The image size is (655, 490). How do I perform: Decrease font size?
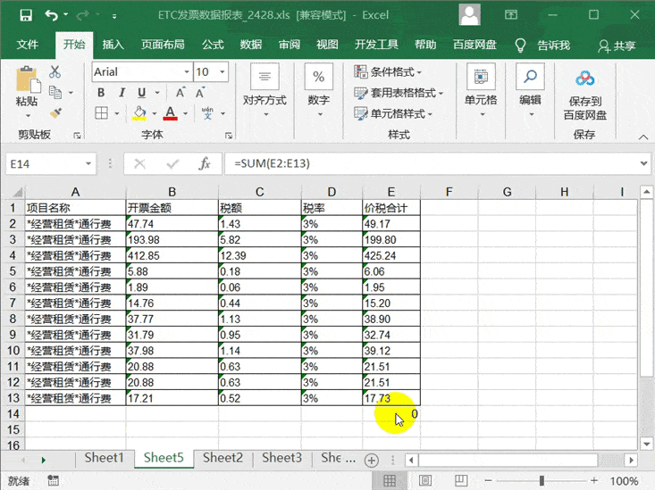(x=200, y=93)
